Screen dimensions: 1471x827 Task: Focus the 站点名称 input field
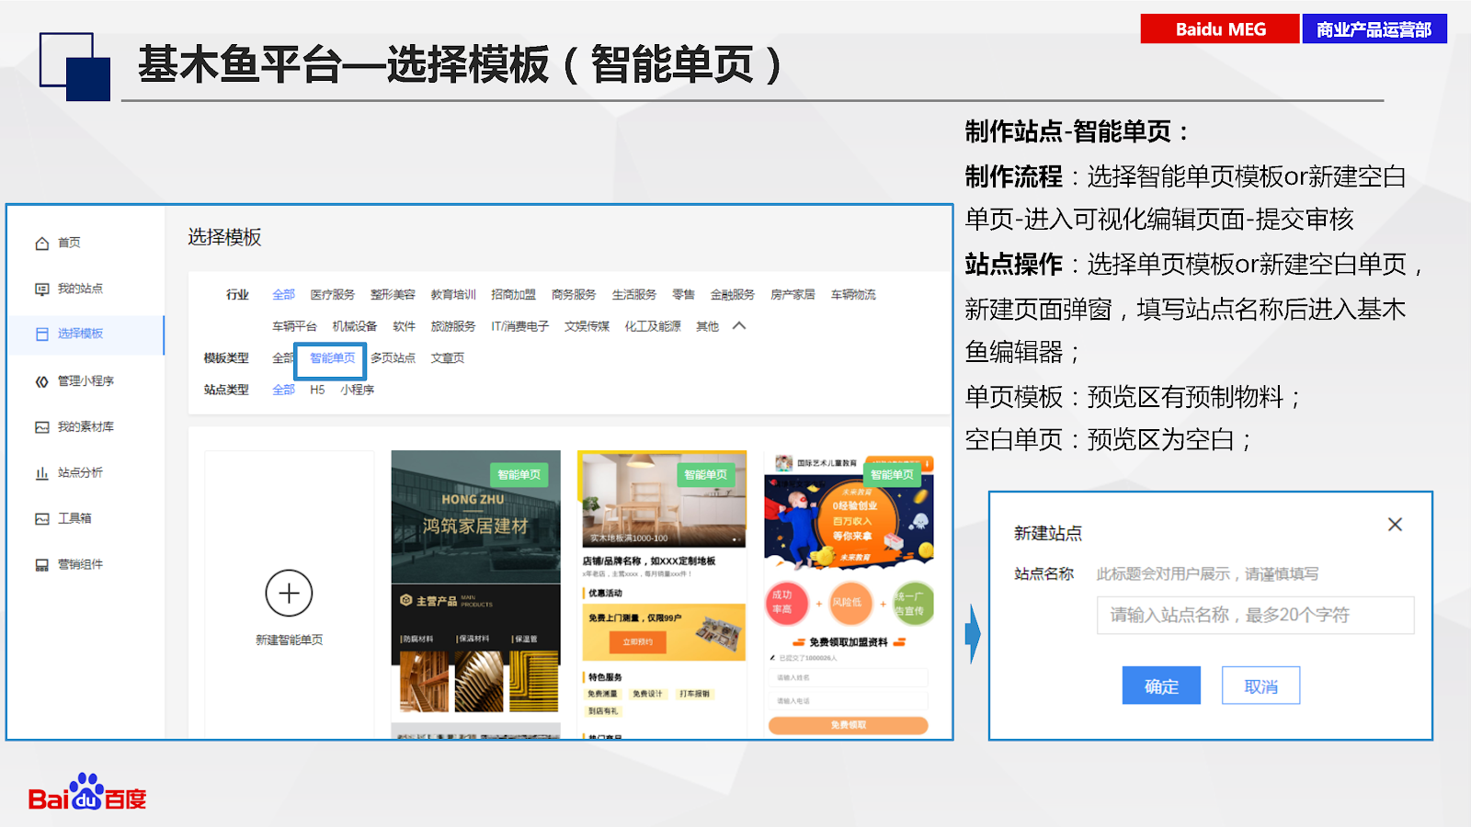pos(1255,616)
